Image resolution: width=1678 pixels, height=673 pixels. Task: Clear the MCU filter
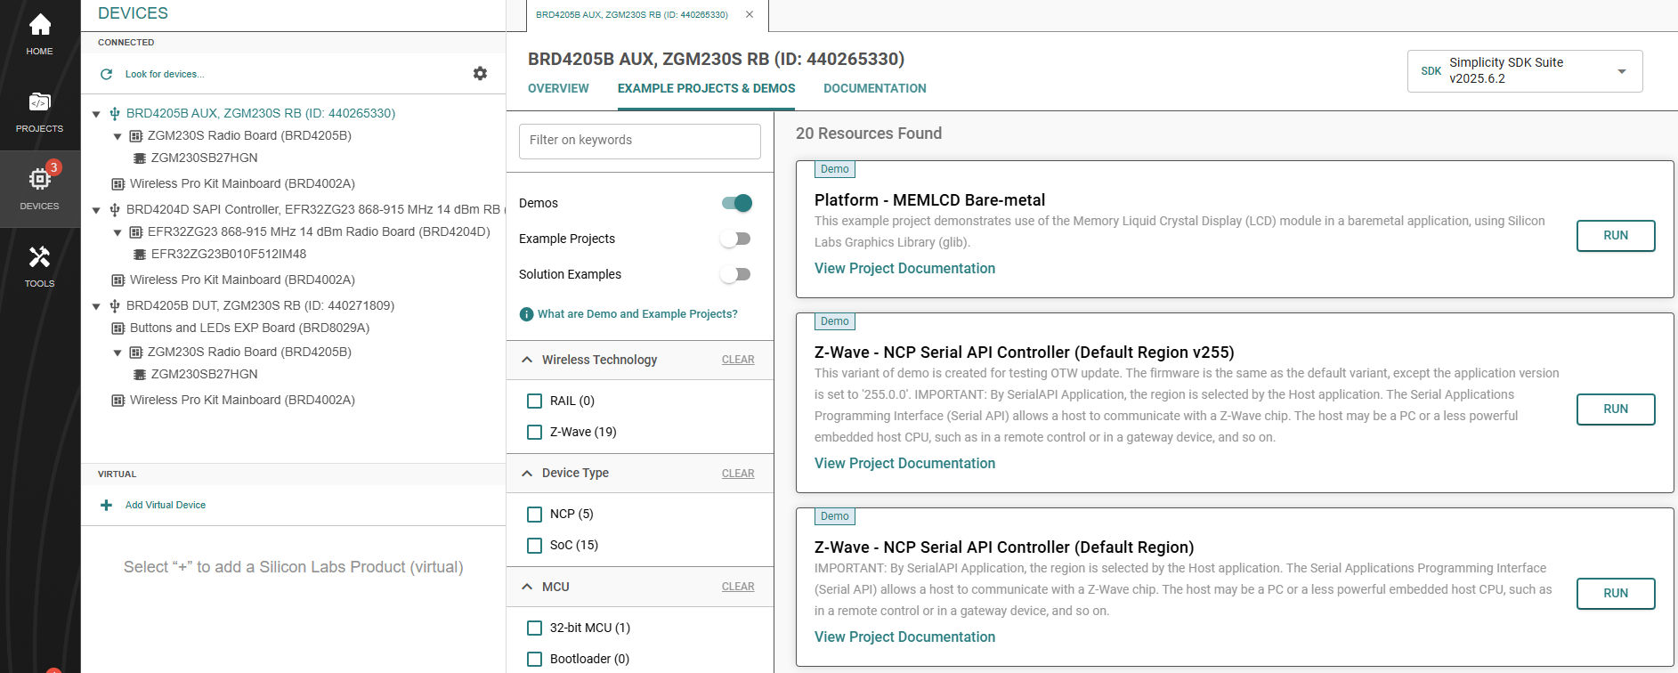[738, 587]
